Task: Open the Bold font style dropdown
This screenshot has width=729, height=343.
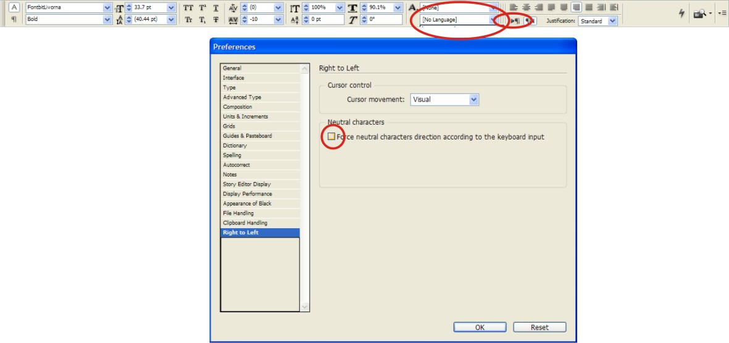Action: (x=107, y=20)
